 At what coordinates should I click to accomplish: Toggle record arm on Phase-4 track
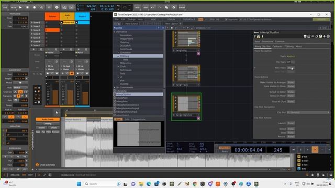(77, 73)
